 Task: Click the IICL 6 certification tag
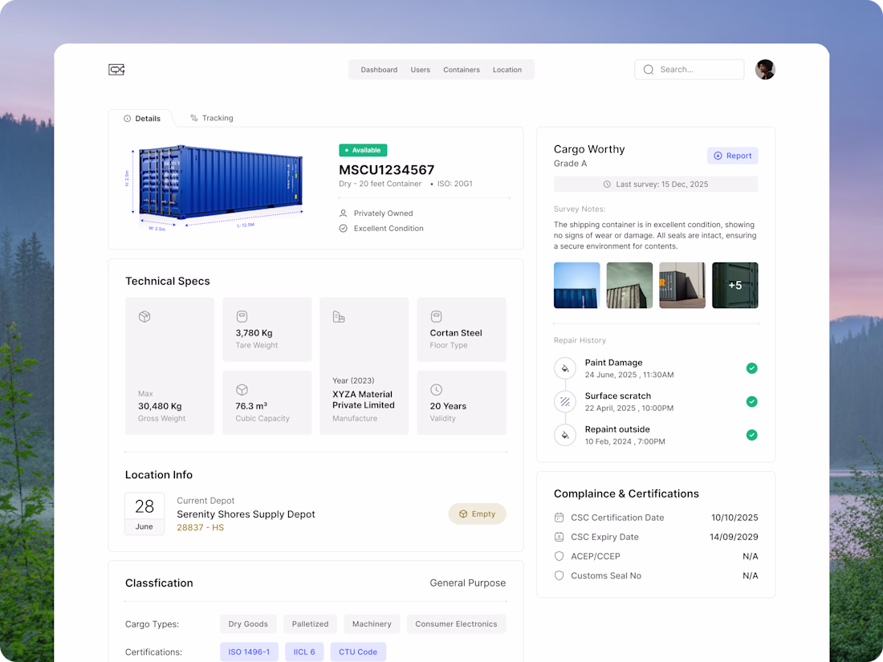(304, 652)
